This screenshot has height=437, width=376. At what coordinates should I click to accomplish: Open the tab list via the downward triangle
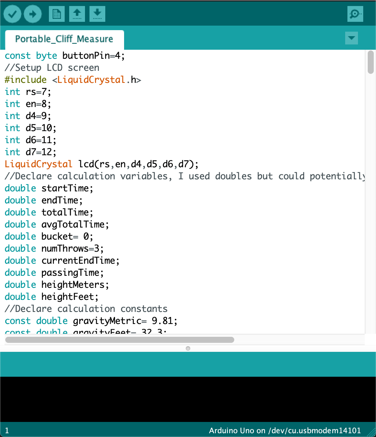tap(351, 38)
